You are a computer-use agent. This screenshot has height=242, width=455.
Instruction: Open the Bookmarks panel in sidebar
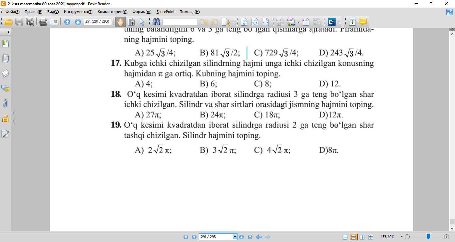6,44
